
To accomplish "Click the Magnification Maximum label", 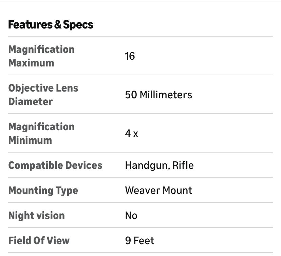I will click(41, 56).
